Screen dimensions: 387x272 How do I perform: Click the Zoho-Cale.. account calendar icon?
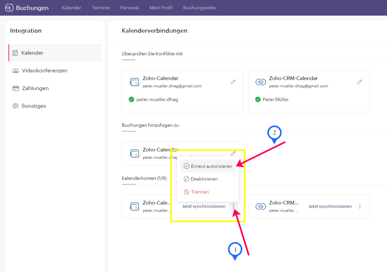[x=134, y=206]
